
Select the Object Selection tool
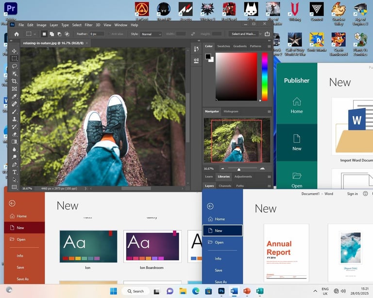pos(14,74)
